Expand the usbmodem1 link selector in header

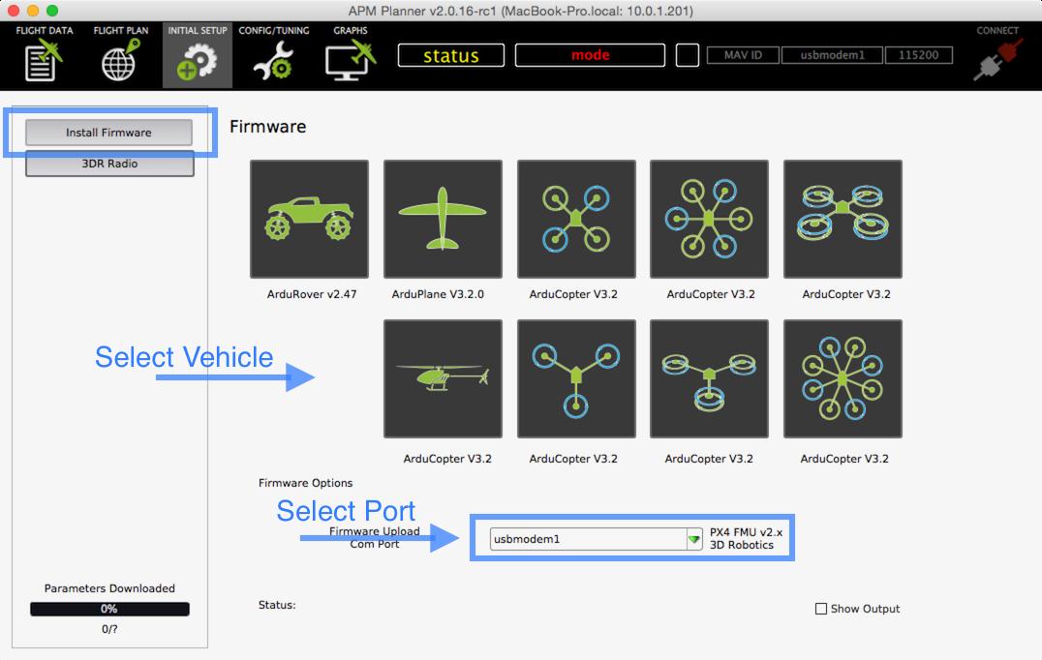(x=832, y=55)
